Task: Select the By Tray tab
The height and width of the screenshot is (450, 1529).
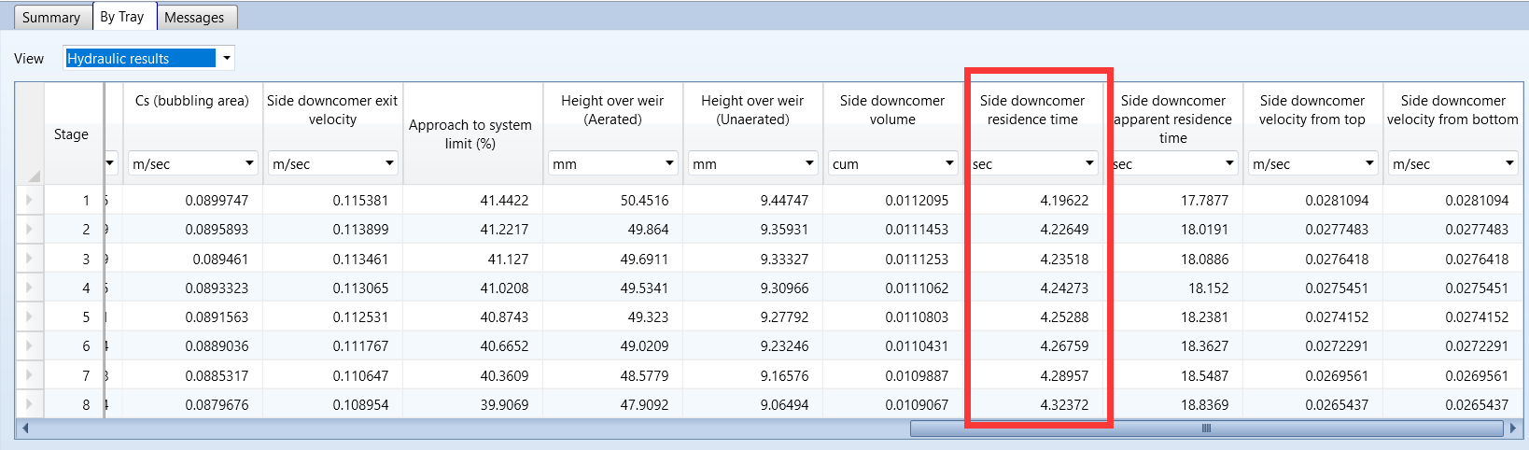Action: coord(122,17)
